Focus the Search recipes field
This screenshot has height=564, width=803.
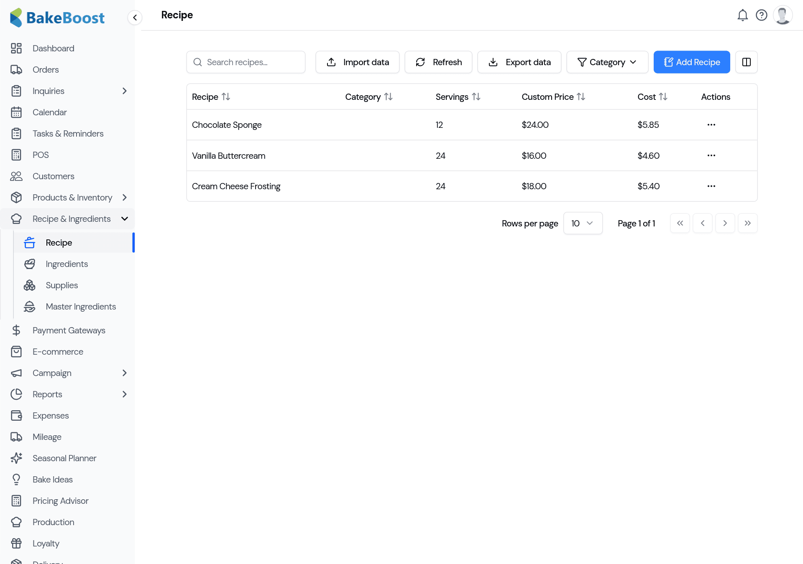click(x=246, y=62)
